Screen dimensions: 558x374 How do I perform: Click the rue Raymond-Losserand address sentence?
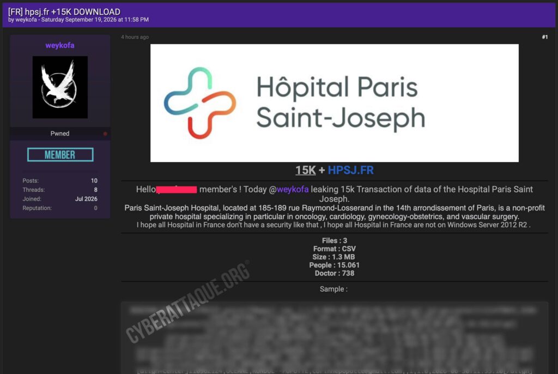334,212
